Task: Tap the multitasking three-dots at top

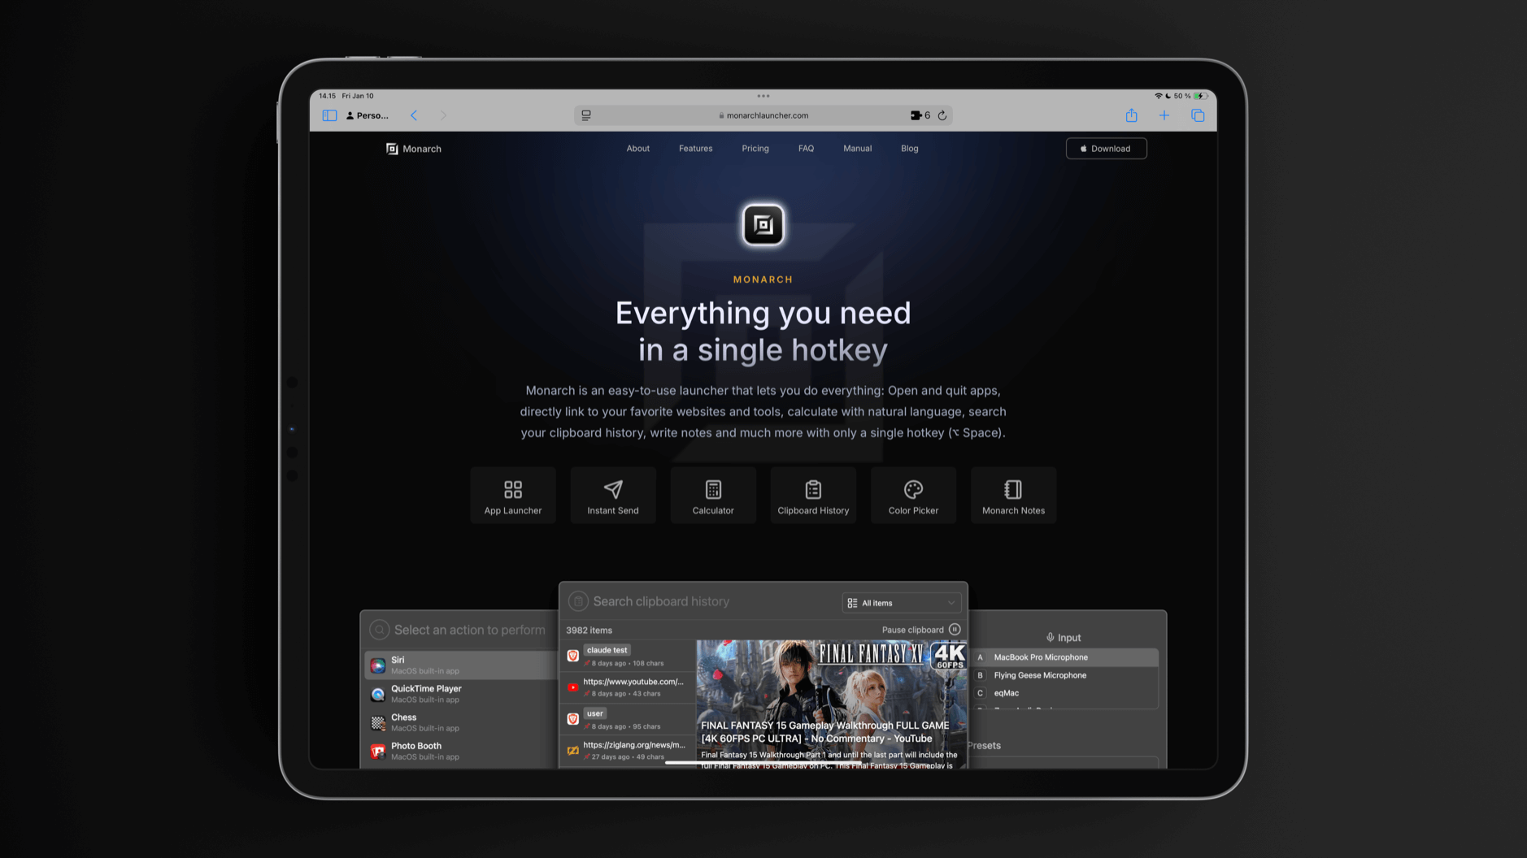Action: pos(763,96)
